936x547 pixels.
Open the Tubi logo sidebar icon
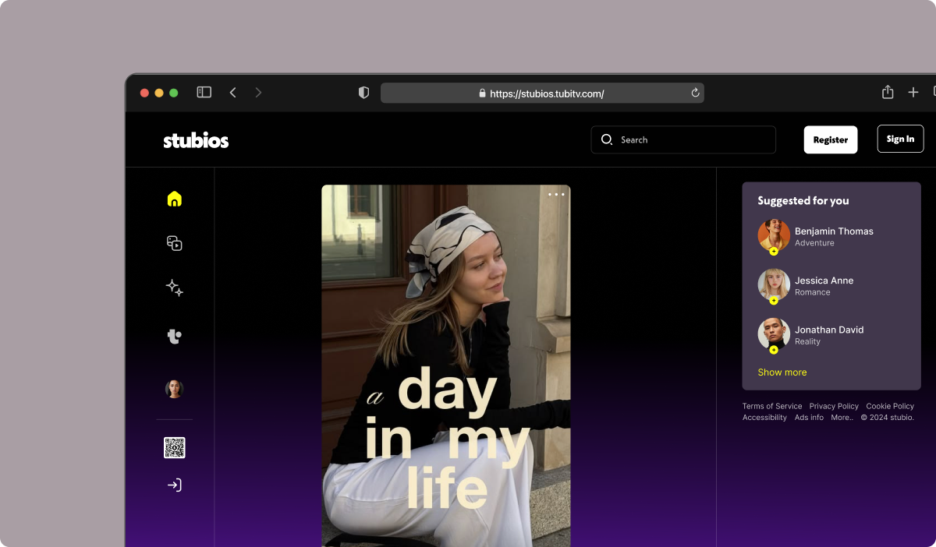(x=175, y=337)
